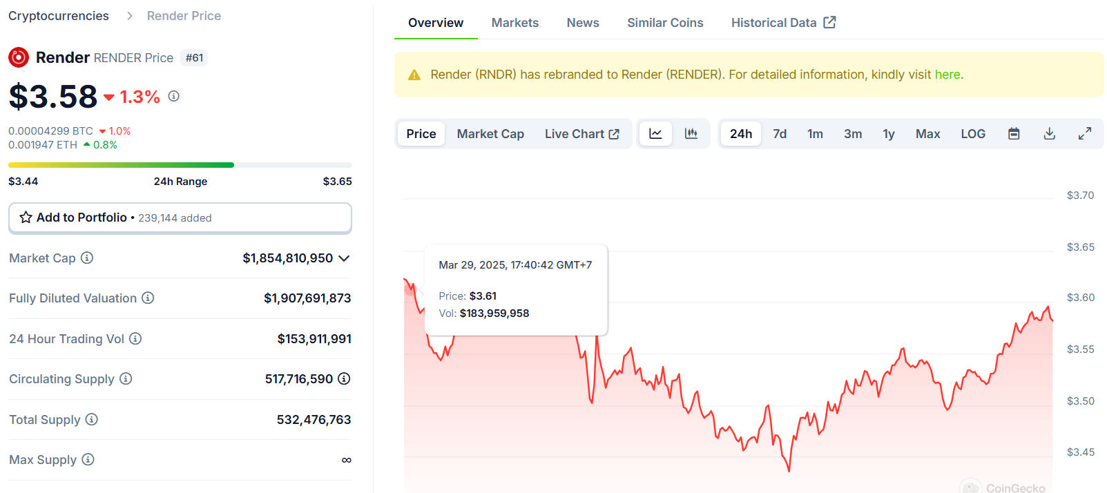The width and height of the screenshot is (1107, 493).
Task: Select the line chart view icon
Action: click(x=655, y=134)
